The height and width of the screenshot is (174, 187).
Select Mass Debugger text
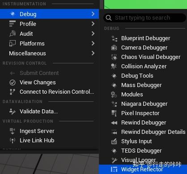(141, 85)
